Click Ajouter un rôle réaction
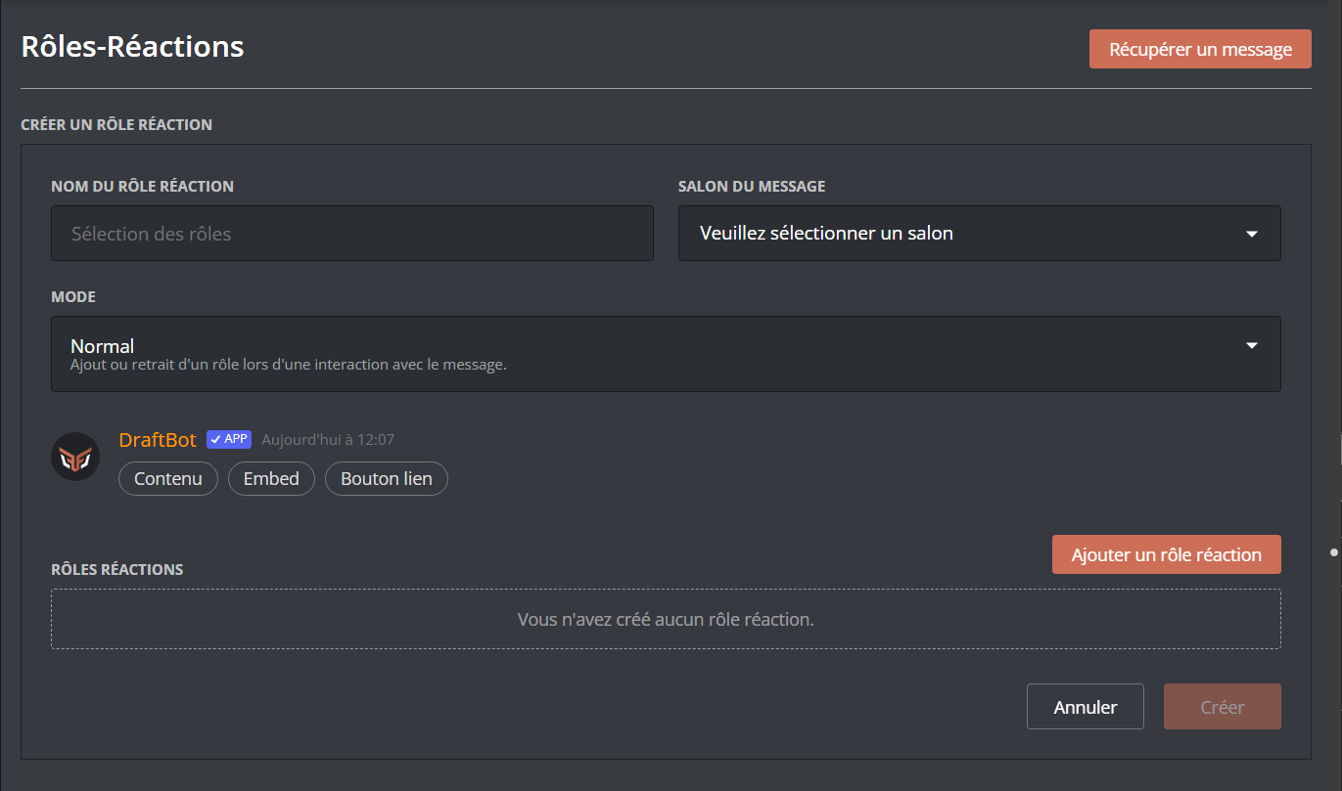The image size is (1342, 791). (x=1166, y=554)
